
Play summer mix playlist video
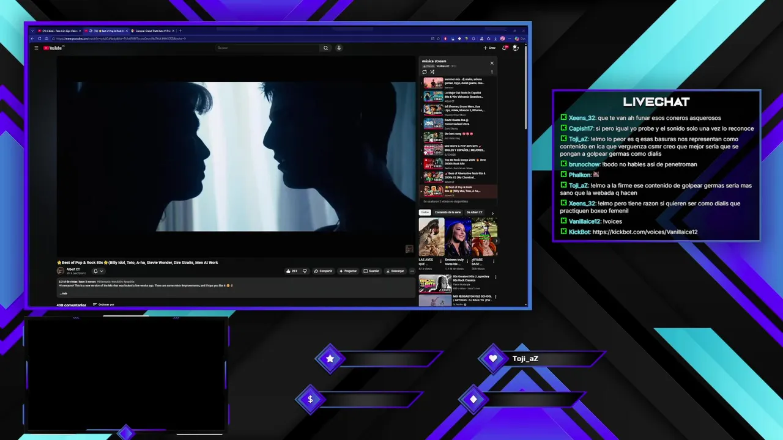[x=459, y=82]
